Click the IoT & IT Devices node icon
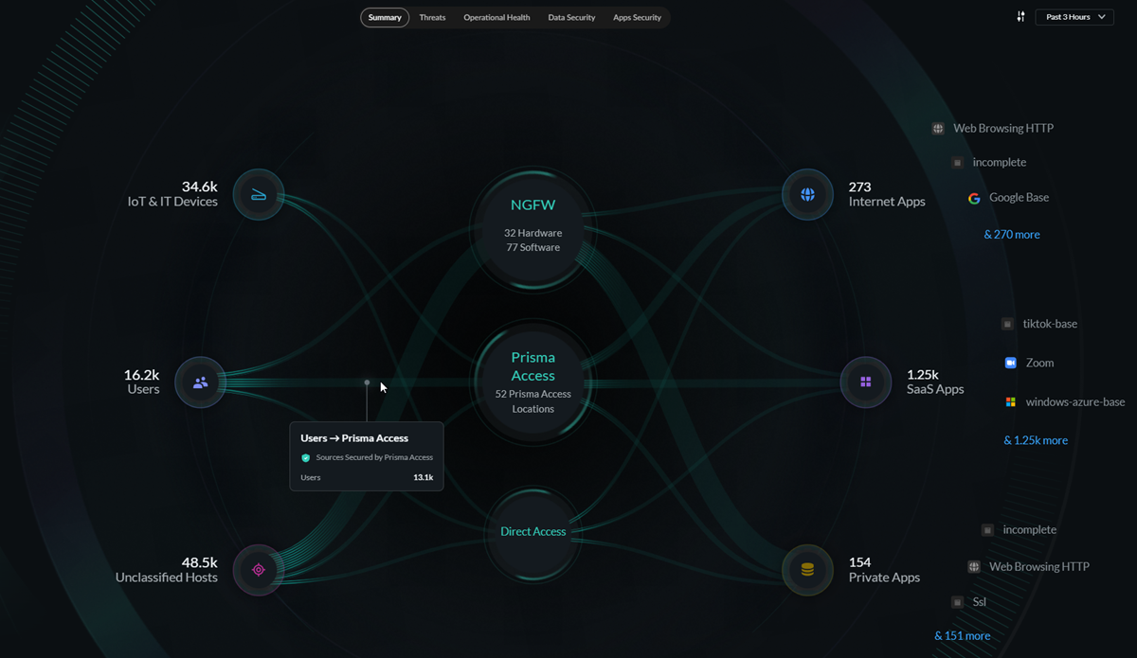Image resolution: width=1137 pixels, height=658 pixels. (259, 195)
